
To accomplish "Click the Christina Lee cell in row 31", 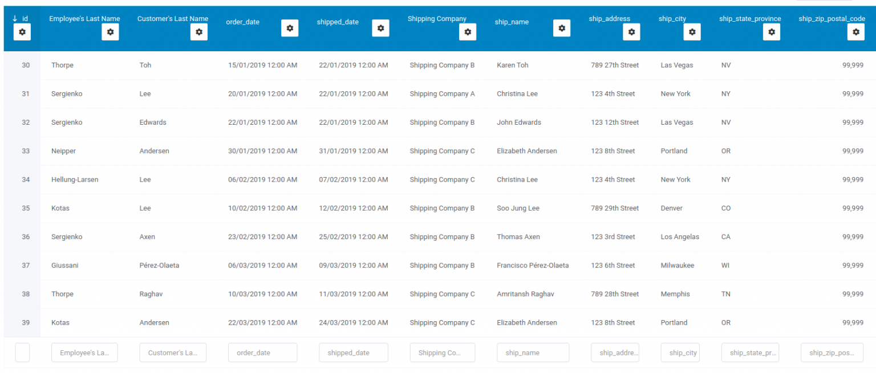I will click(x=517, y=93).
